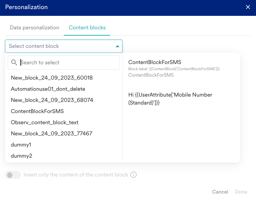This screenshot has height=202, width=256.
Task: Click the info icon beside insert-only toggle
Action: tap(133, 175)
